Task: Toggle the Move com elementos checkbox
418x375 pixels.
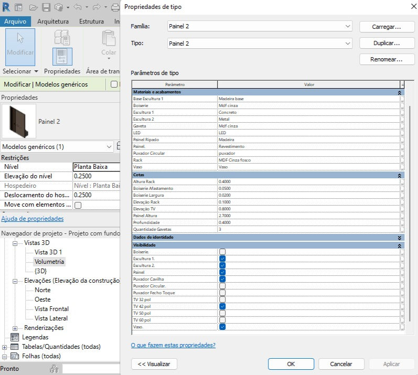Action: point(78,205)
